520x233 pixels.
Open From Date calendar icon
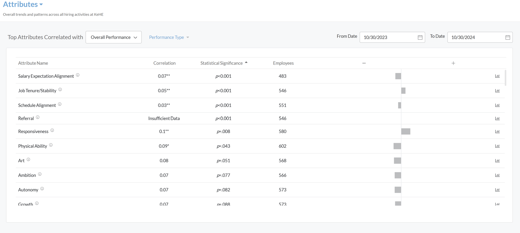420,37
